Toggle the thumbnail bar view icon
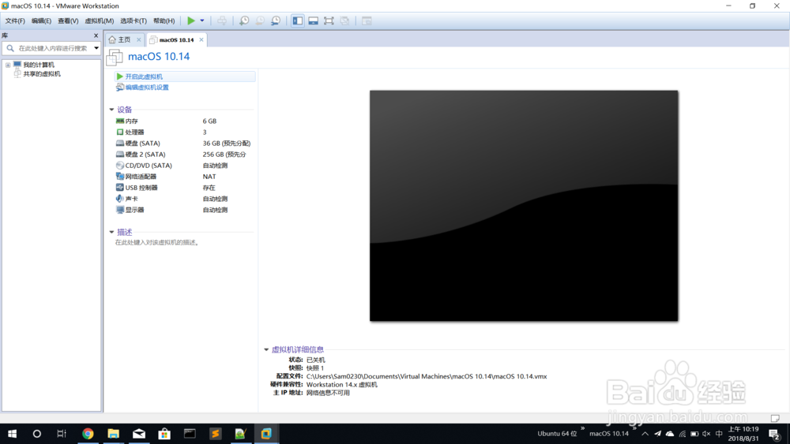The image size is (790, 444). tap(314, 21)
